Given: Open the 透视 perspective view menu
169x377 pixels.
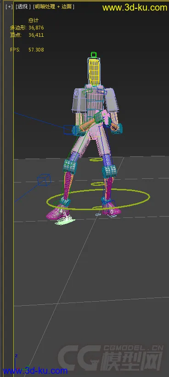Looking at the screenshot, I should (x=23, y=7).
